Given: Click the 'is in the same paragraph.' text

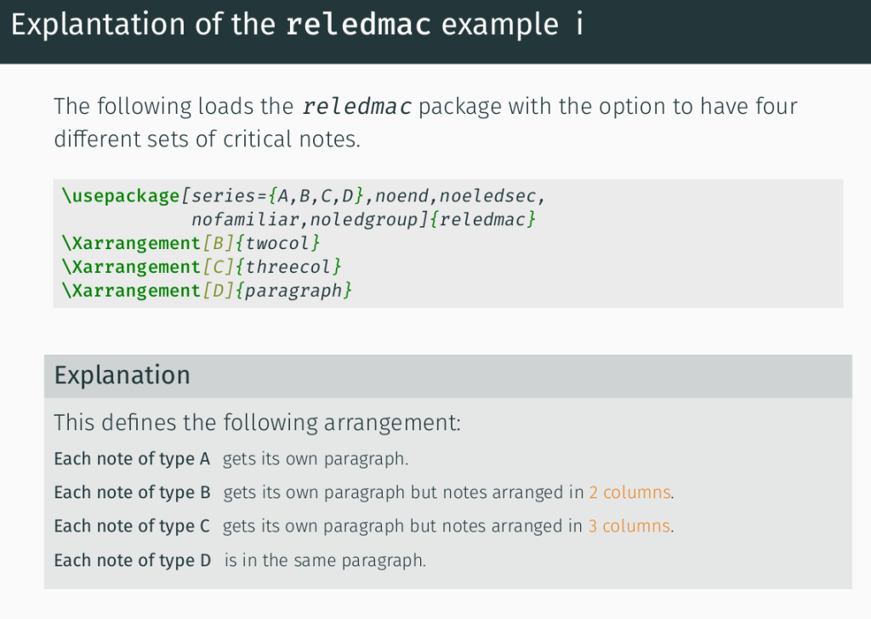Looking at the screenshot, I should [325, 560].
